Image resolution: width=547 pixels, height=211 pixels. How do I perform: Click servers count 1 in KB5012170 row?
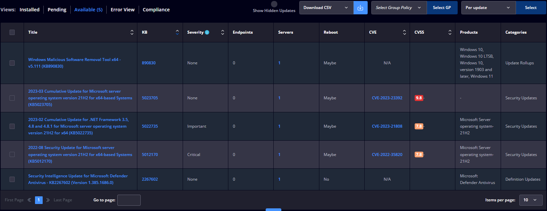point(279,155)
